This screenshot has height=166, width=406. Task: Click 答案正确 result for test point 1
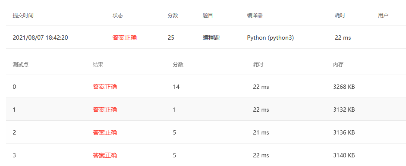coord(105,110)
